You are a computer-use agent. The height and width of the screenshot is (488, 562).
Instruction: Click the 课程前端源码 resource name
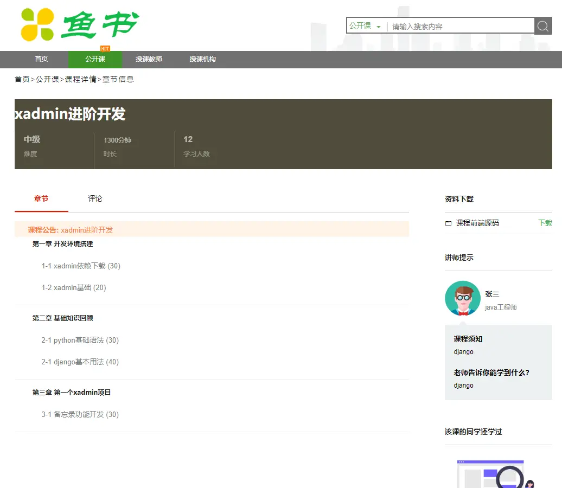(477, 223)
